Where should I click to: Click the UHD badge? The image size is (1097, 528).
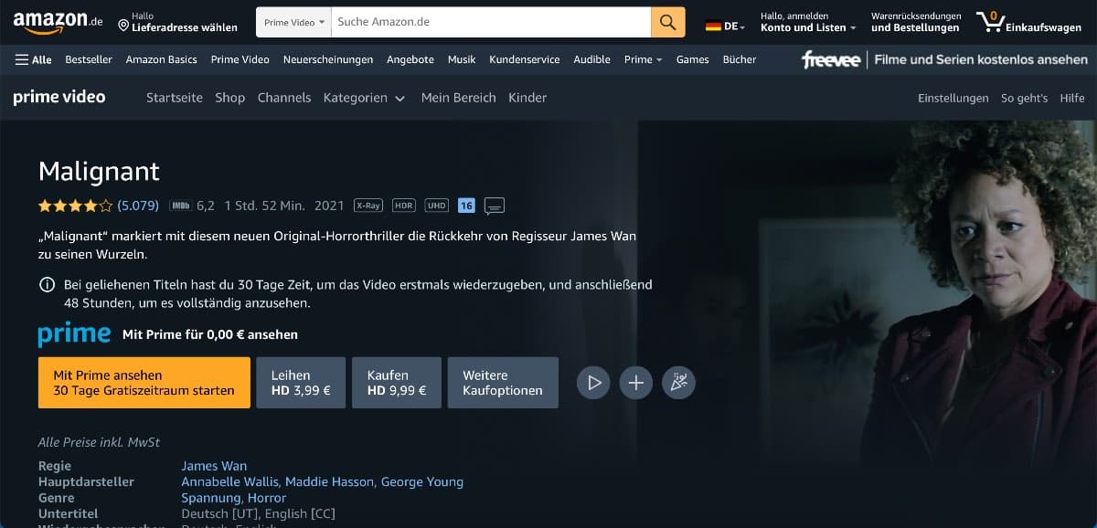pyautogui.click(x=437, y=206)
